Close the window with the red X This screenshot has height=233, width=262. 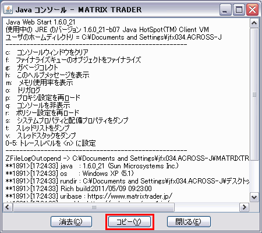(x=252, y=9)
